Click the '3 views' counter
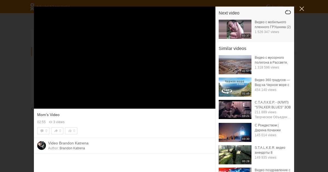This screenshot has width=328, height=172. [57, 122]
